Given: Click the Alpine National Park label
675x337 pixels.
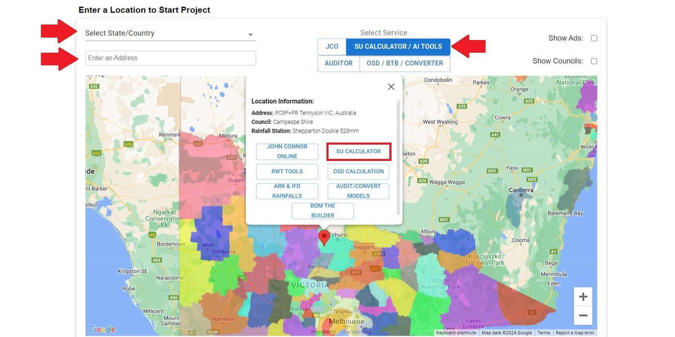Looking at the screenshot, I should (441, 283).
